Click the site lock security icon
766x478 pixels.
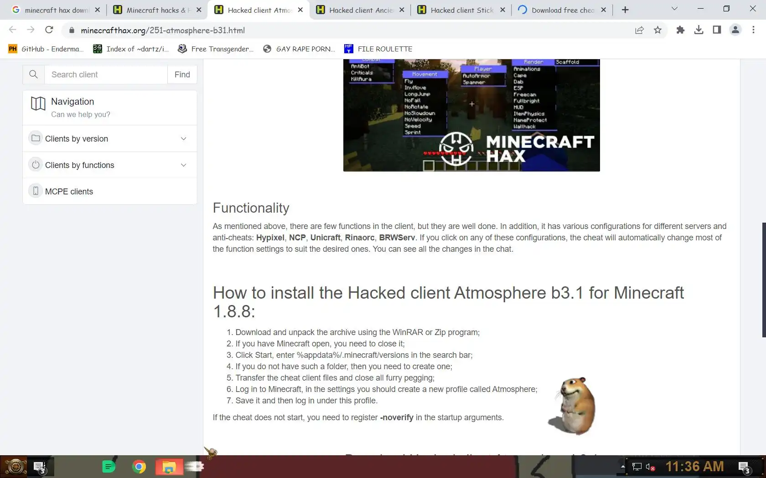click(72, 31)
